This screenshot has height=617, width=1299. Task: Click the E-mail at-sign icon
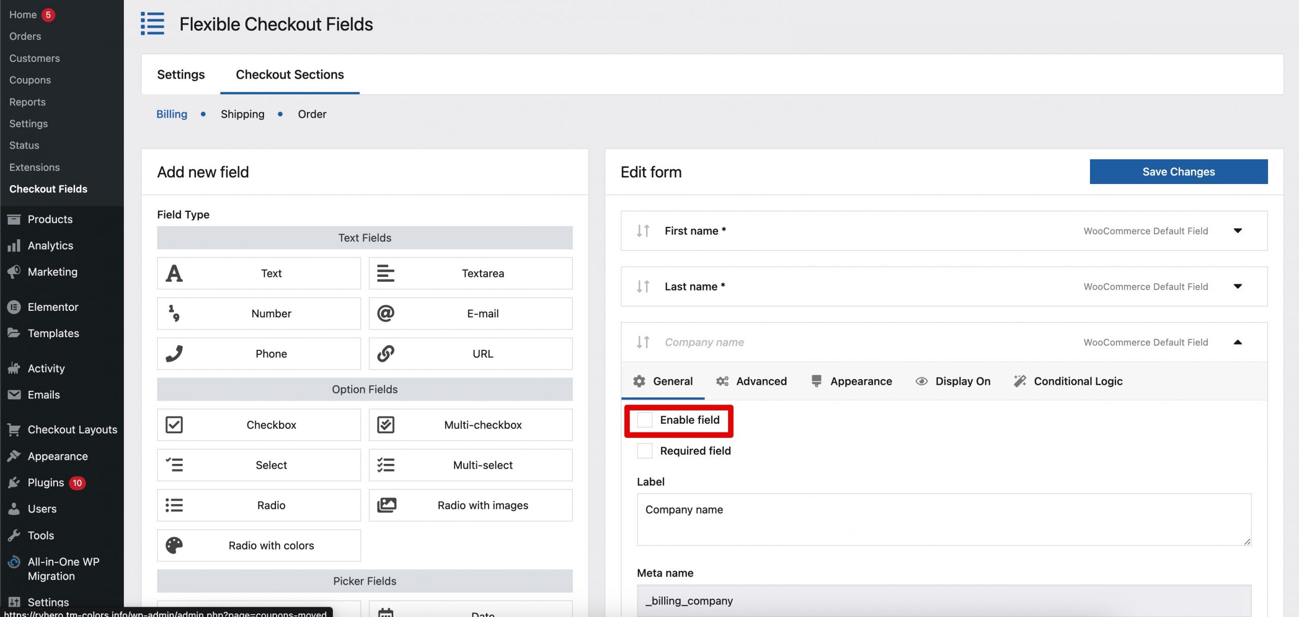pyautogui.click(x=386, y=313)
